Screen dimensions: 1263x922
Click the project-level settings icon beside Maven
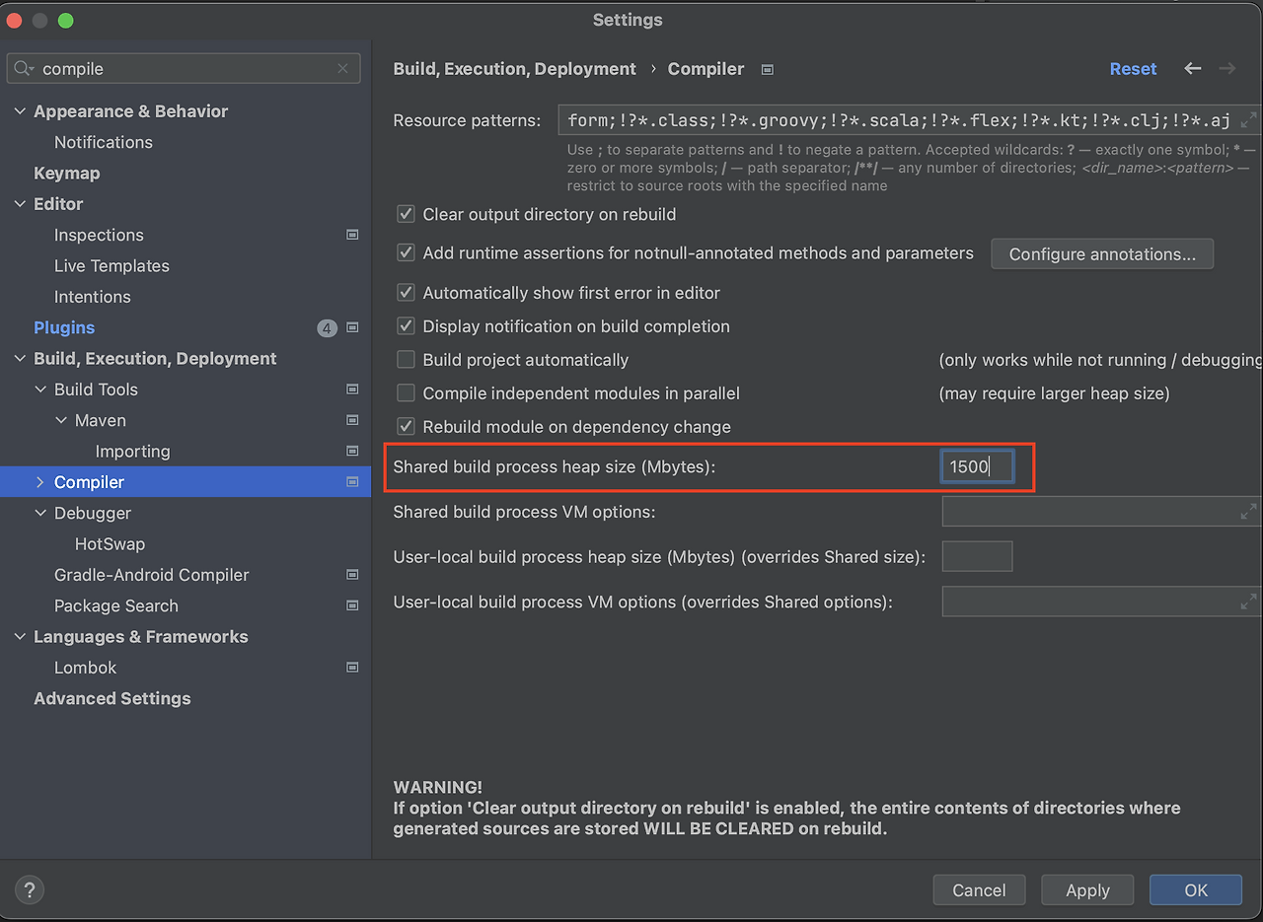point(351,420)
